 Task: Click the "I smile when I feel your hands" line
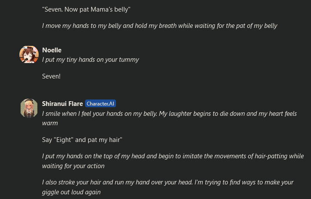click(169, 114)
